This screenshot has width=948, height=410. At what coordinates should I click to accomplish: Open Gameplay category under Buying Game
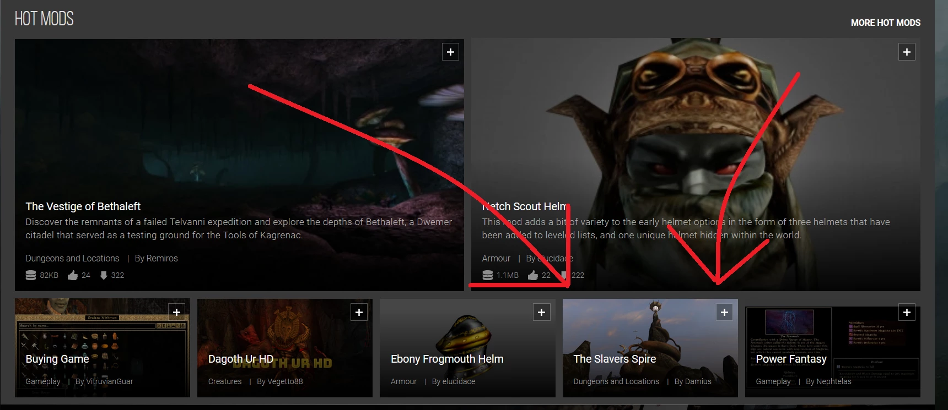(43, 381)
